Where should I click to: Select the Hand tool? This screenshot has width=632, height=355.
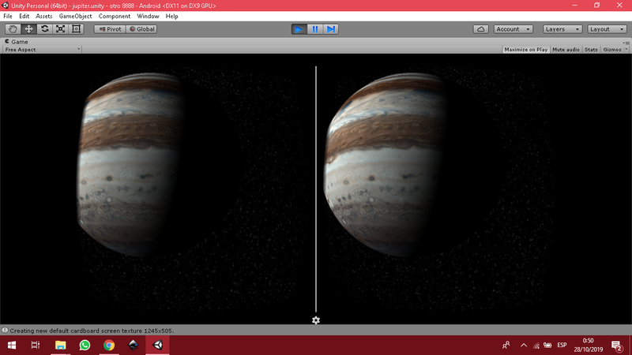tap(13, 29)
